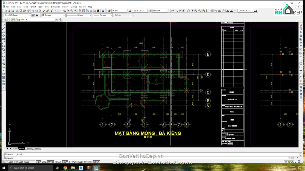The height and width of the screenshot is (171, 305).
Task: Select the Multiline Text tool
Action: pos(4,88)
